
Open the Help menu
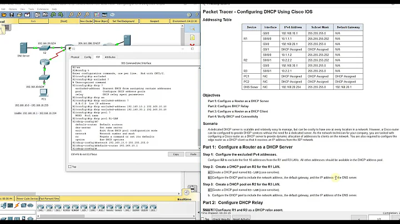pos(54,9)
